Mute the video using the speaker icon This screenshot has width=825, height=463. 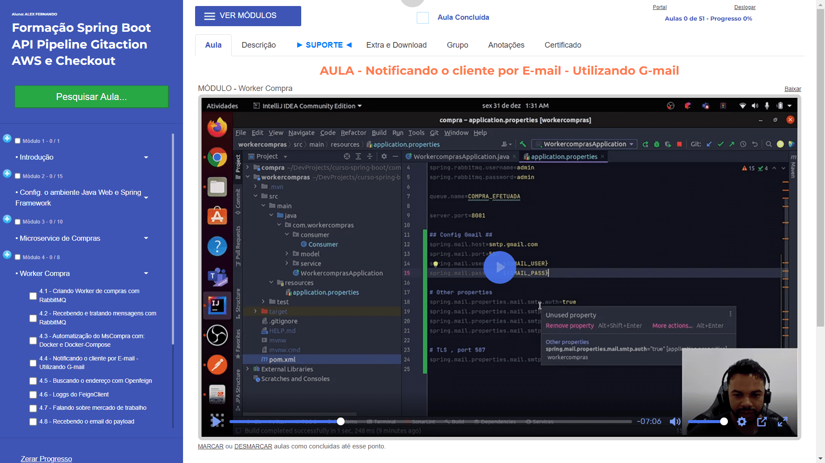(x=675, y=422)
